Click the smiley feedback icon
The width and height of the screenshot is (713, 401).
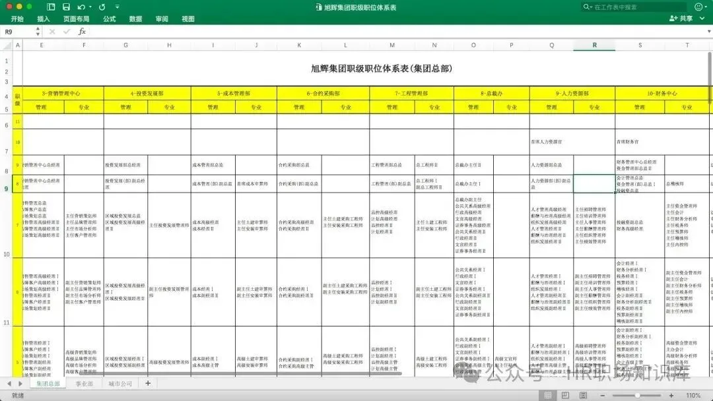(699, 7)
